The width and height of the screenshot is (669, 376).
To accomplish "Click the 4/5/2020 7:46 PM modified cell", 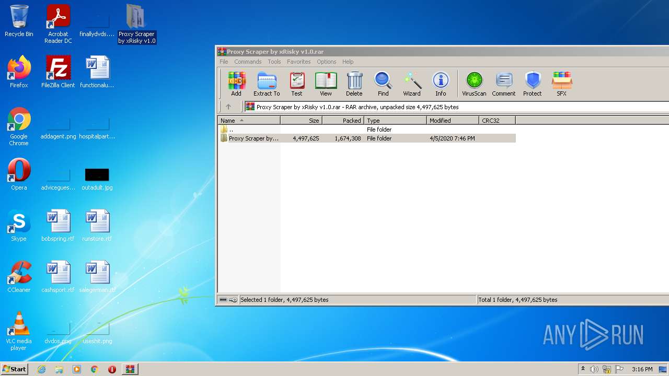I will pos(452,138).
